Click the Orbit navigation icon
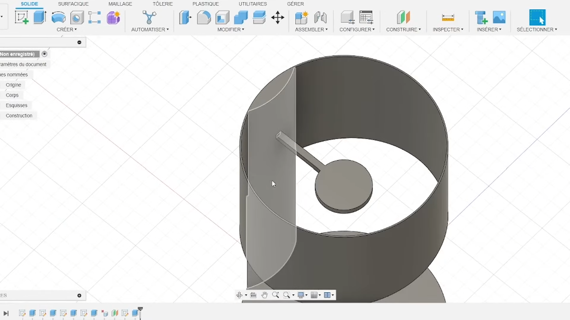This screenshot has height=320, width=570. (x=239, y=295)
